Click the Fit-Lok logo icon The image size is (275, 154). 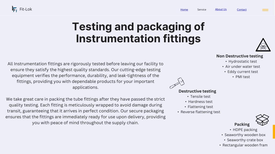coord(15,9)
